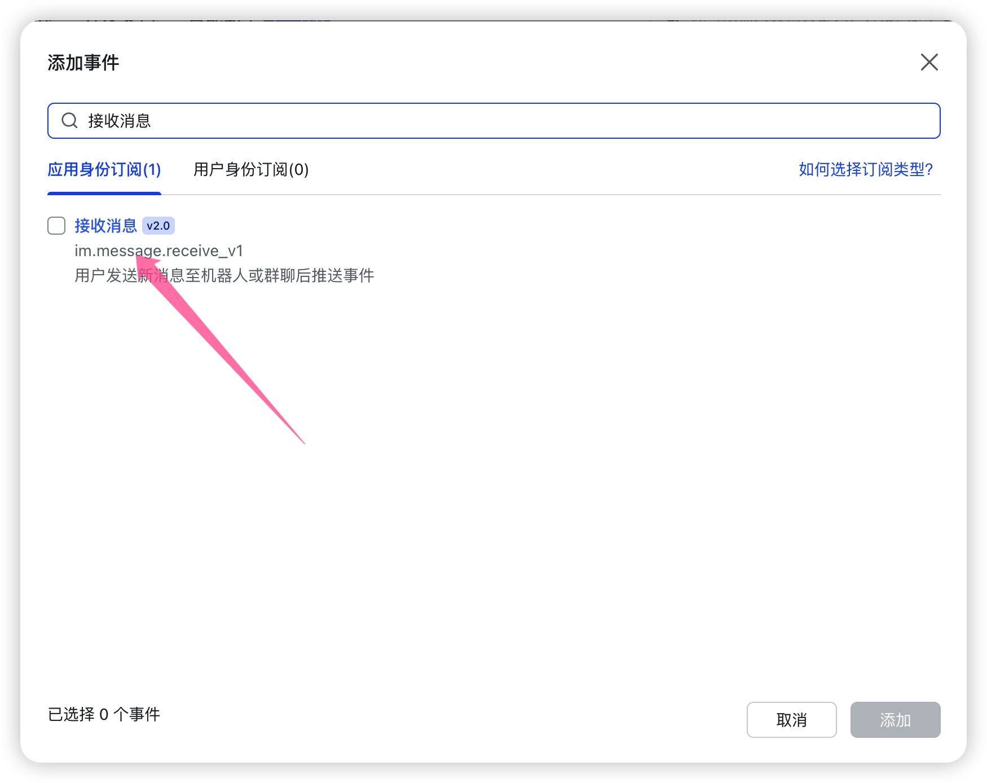This screenshot has width=987, height=783.
Task: Click the magnifier search icon
Action: [x=69, y=121]
